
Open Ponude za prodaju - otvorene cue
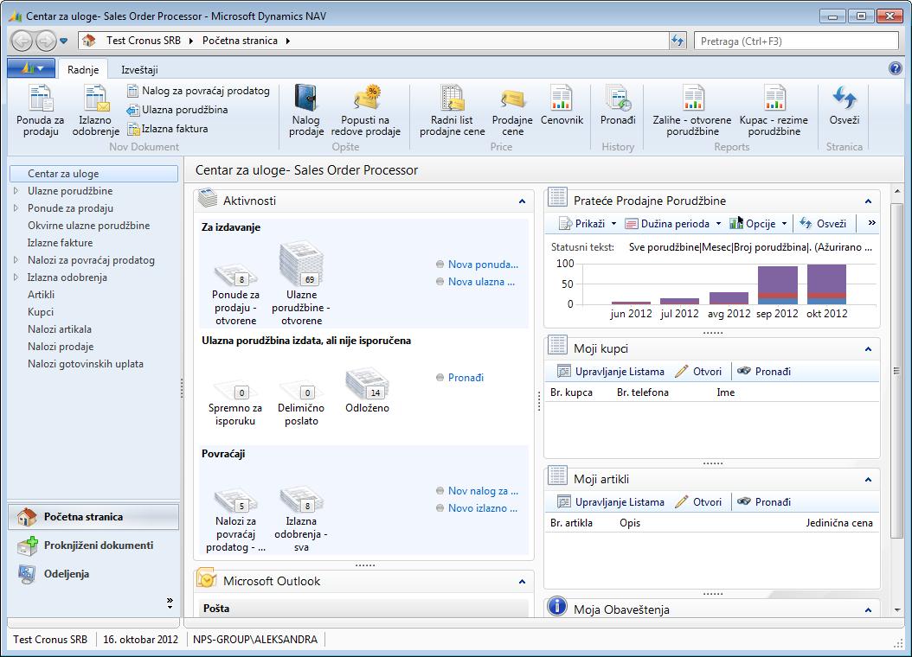click(x=235, y=295)
